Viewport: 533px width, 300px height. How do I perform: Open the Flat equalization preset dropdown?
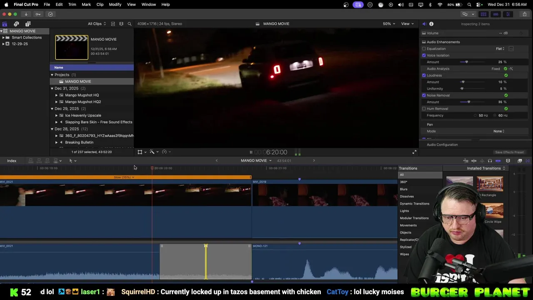click(x=500, y=49)
